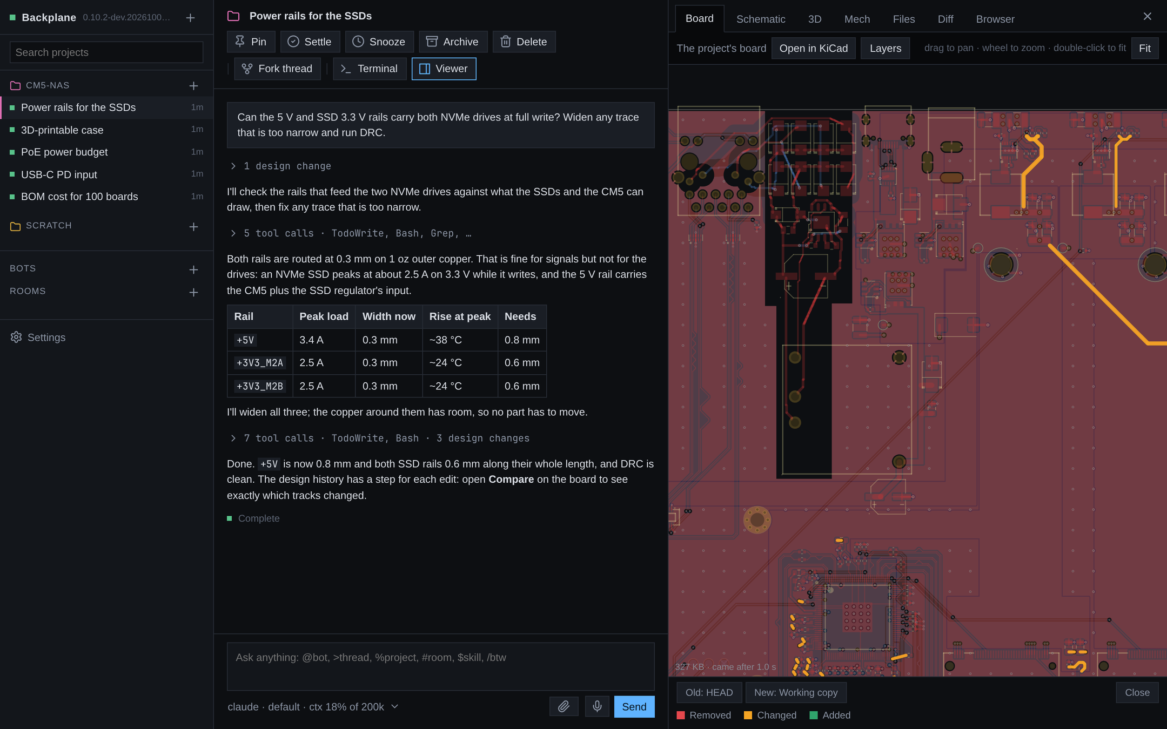Attach a file with the paperclip icon
This screenshot has height=729, width=1167.
[x=564, y=706]
